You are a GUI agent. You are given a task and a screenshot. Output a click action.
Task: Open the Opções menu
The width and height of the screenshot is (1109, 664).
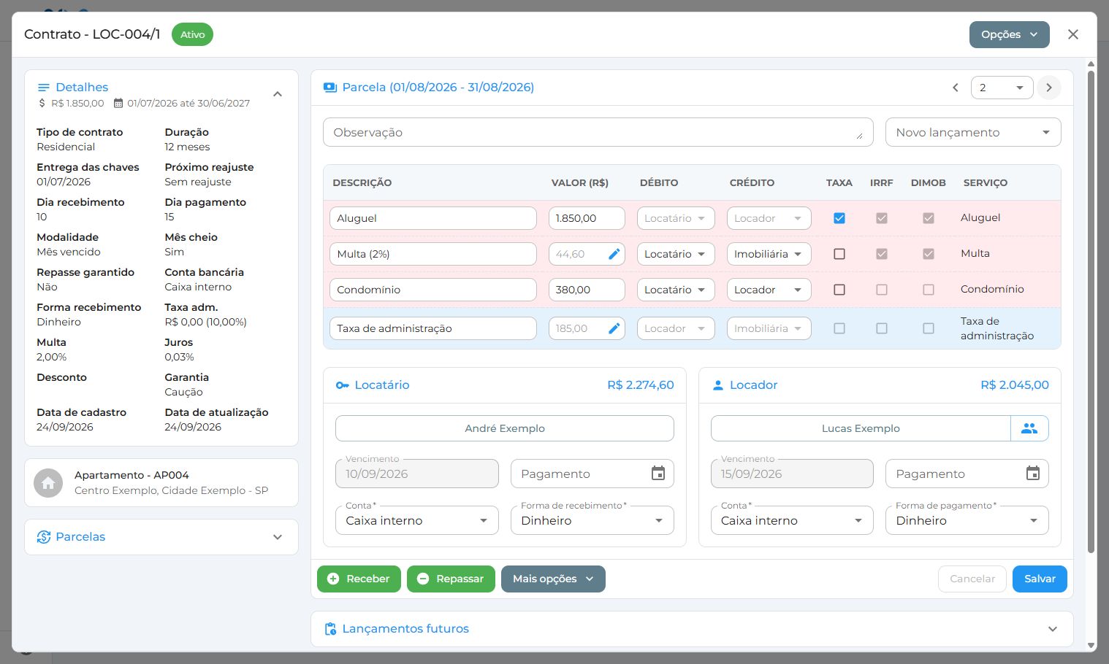[1009, 34]
